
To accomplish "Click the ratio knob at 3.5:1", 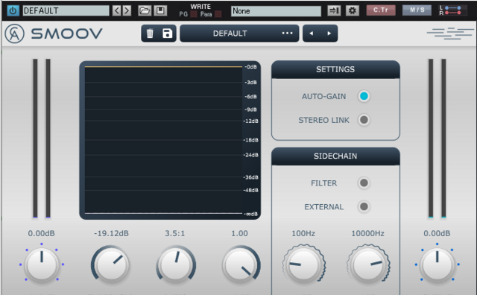I will pyautogui.click(x=176, y=264).
